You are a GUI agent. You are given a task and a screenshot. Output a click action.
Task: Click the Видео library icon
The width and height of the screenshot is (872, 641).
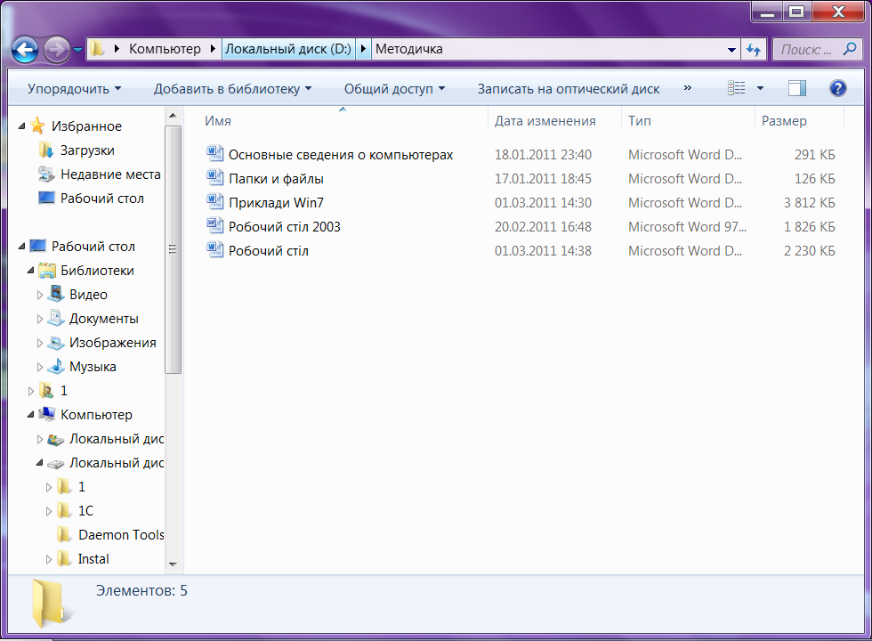pyautogui.click(x=55, y=294)
